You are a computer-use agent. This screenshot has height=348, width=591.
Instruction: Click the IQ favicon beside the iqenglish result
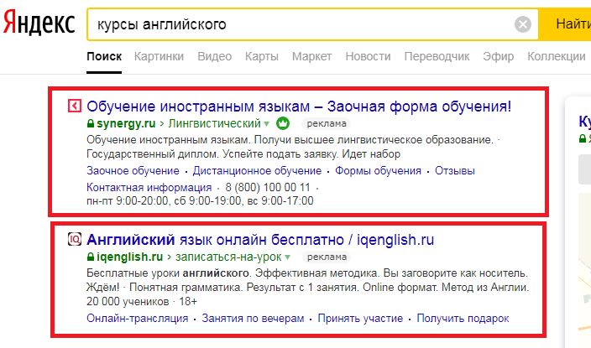(74, 239)
